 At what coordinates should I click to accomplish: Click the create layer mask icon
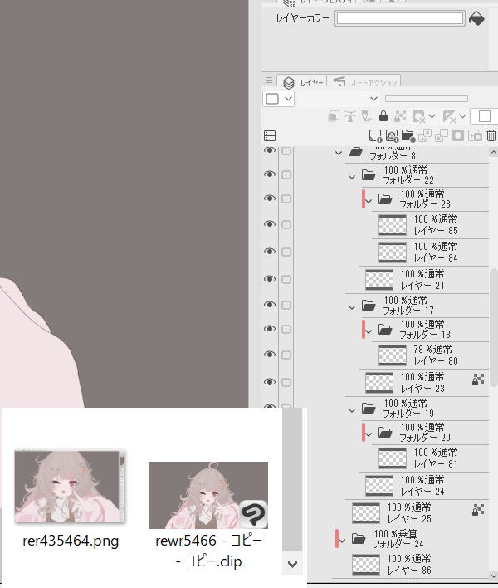coord(458,135)
